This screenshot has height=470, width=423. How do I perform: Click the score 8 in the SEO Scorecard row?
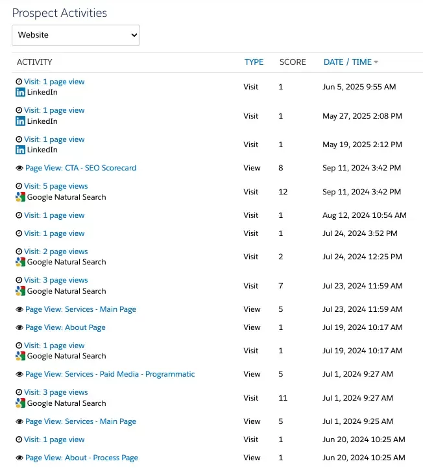pyautogui.click(x=280, y=168)
